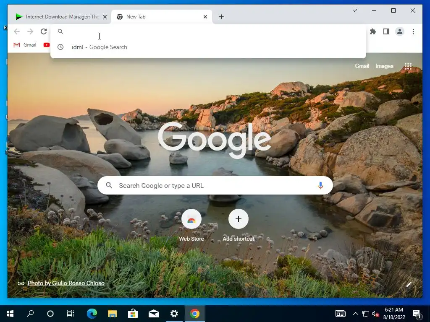The width and height of the screenshot is (430, 322).
Task: Open the Mail app from the taskbar
Action: pyautogui.click(x=154, y=314)
